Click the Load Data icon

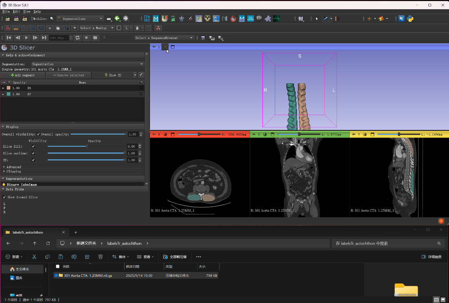pyautogui.click(x=7, y=19)
